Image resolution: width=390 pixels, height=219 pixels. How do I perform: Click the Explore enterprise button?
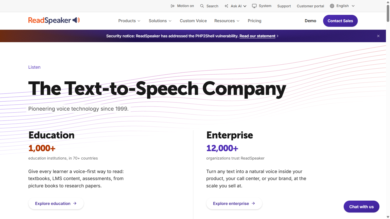tap(234, 203)
